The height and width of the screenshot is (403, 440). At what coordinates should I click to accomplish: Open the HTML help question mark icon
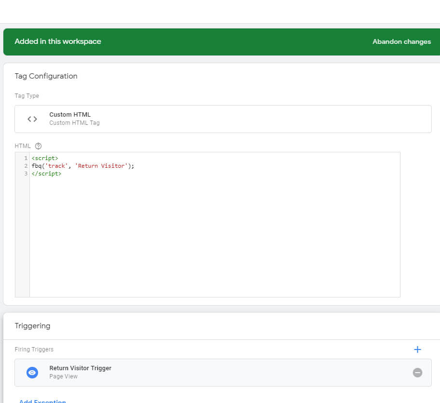38,146
